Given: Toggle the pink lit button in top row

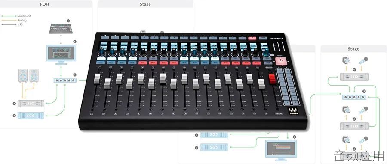Looking at the screenshot, I should 252,38.
